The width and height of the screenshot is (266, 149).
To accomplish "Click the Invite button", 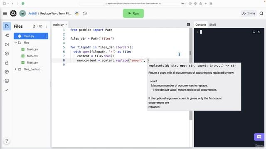I will point(249,13).
